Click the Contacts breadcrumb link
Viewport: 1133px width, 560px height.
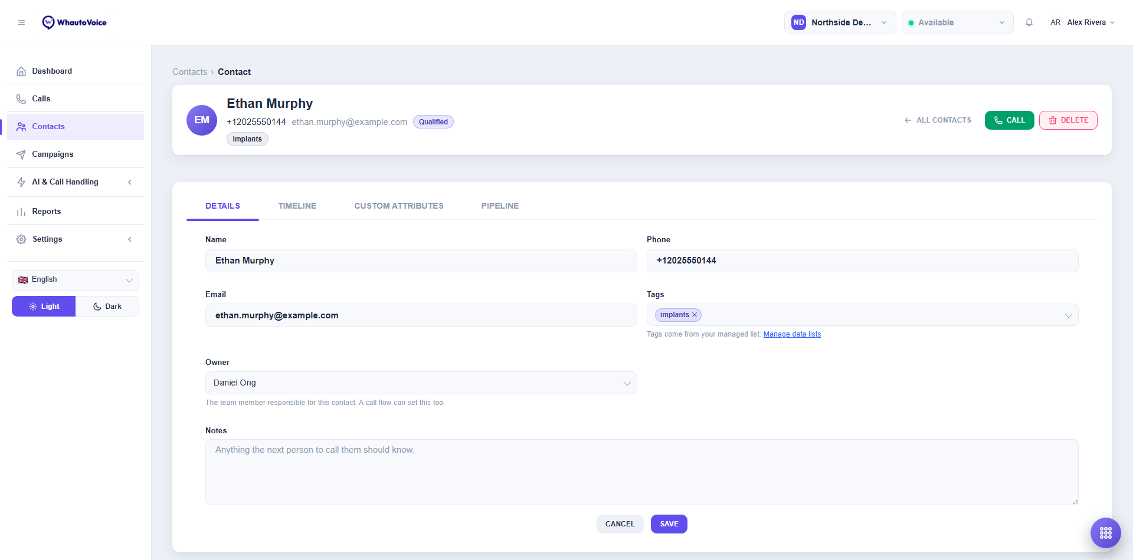[189, 72]
